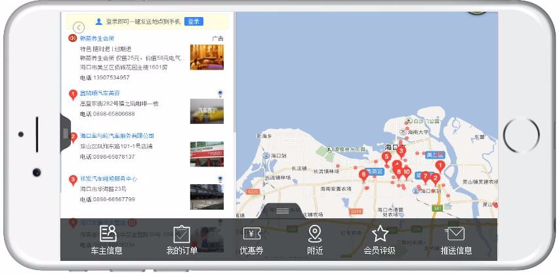Click address text 海口市华海路23号
Image resolution: width=559 pixels, height=274 pixels.
pos(103,189)
